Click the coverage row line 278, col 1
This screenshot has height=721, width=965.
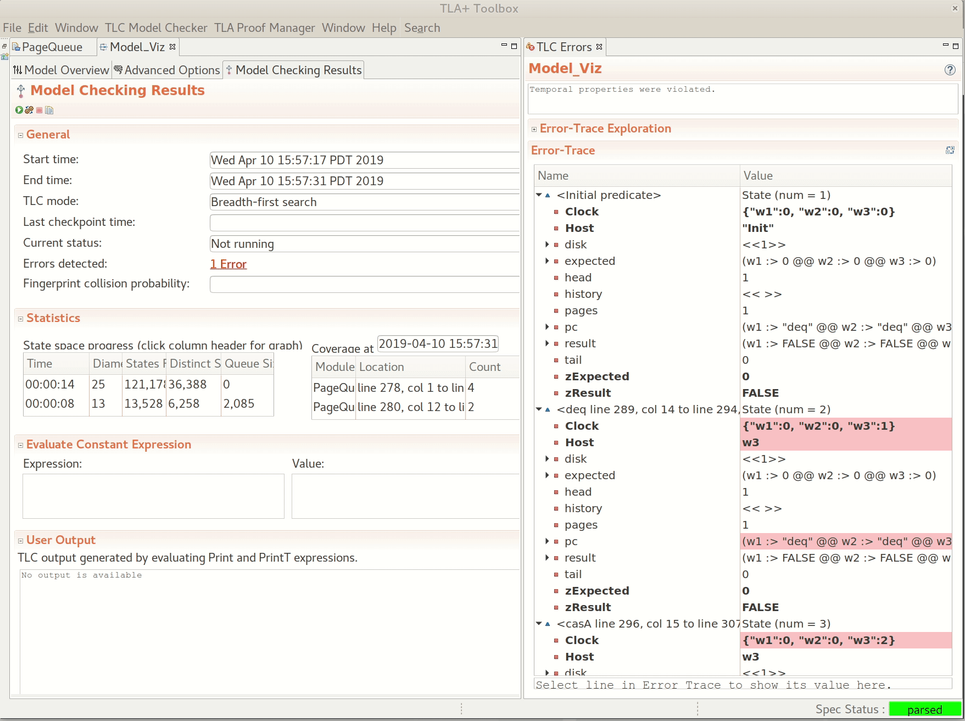[x=416, y=388]
